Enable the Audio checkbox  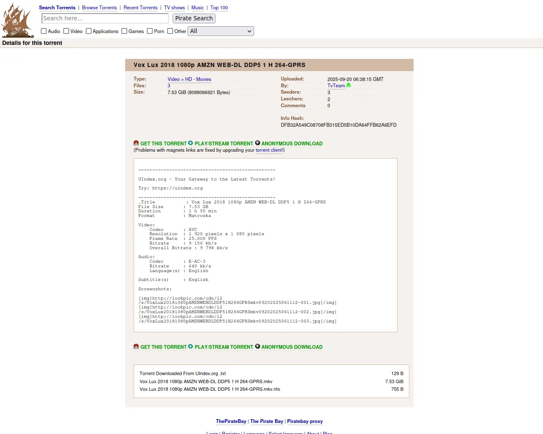(44, 31)
